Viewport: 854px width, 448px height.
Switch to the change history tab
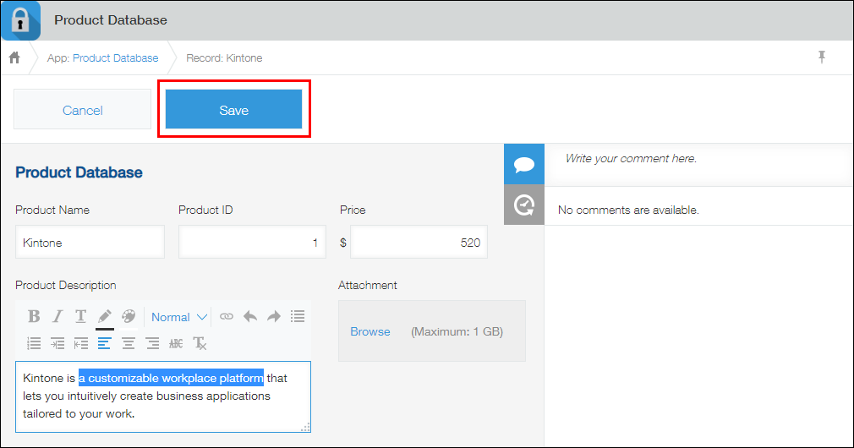pos(524,205)
